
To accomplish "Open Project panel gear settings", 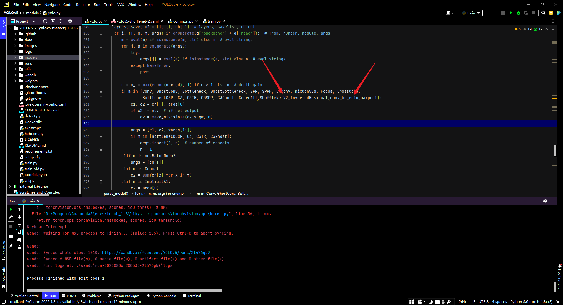I will click(x=70, y=21).
